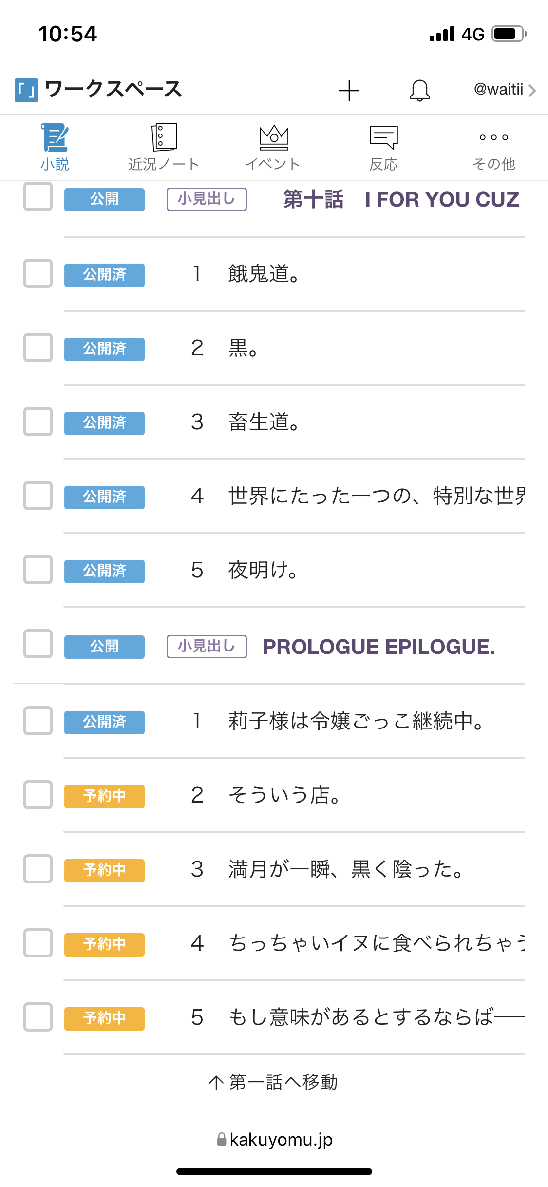This screenshot has height=1187, width=548.
Task: Open the その他 three-dots icon
Action: pyautogui.click(x=493, y=138)
